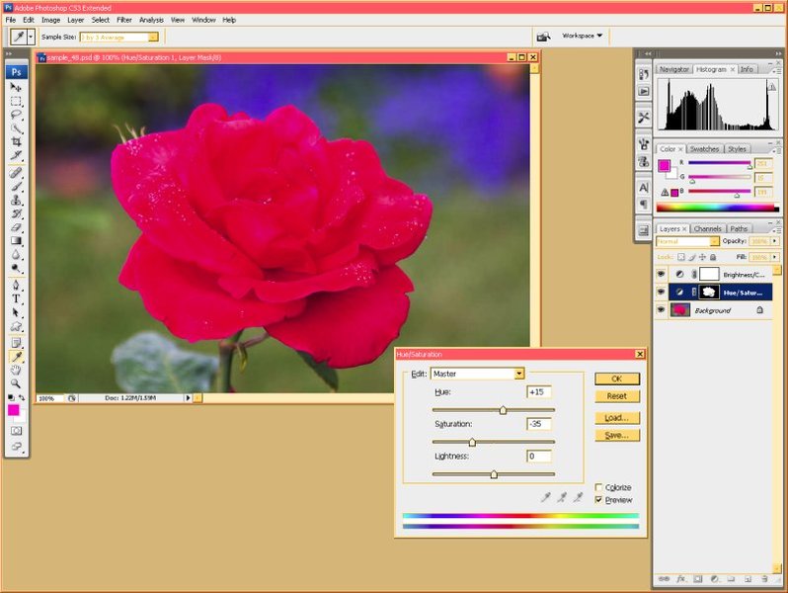Click the Hue value input field

click(x=539, y=392)
